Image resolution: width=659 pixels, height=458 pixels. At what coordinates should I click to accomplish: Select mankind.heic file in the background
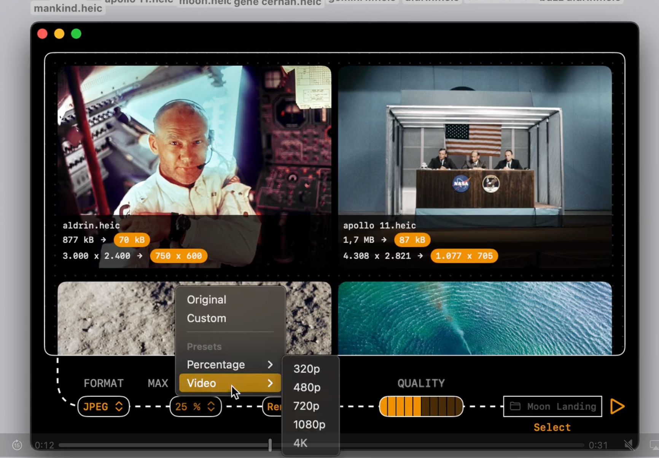click(x=68, y=8)
